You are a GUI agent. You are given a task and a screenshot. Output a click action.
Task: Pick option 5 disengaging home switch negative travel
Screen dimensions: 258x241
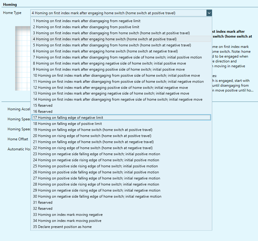121,45
